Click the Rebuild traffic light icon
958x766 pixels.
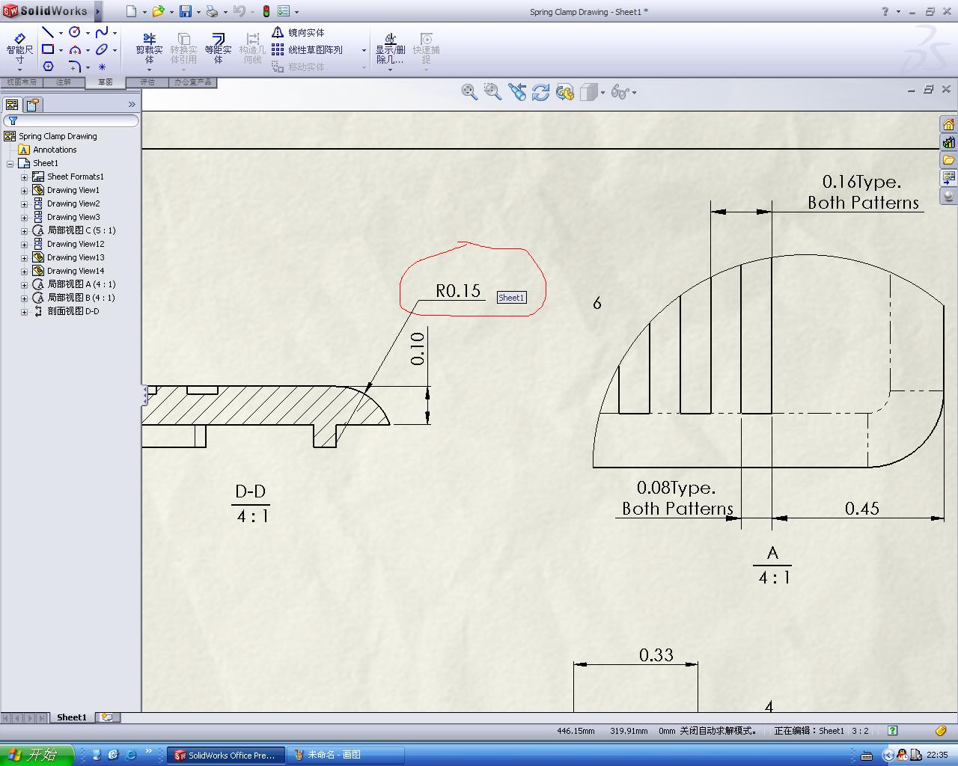[266, 11]
